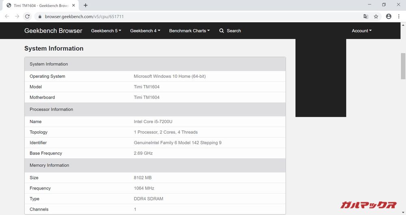This screenshot has height=215, width=406.
Task: Bookmark this page with the star icon
Action: point(376,17)
